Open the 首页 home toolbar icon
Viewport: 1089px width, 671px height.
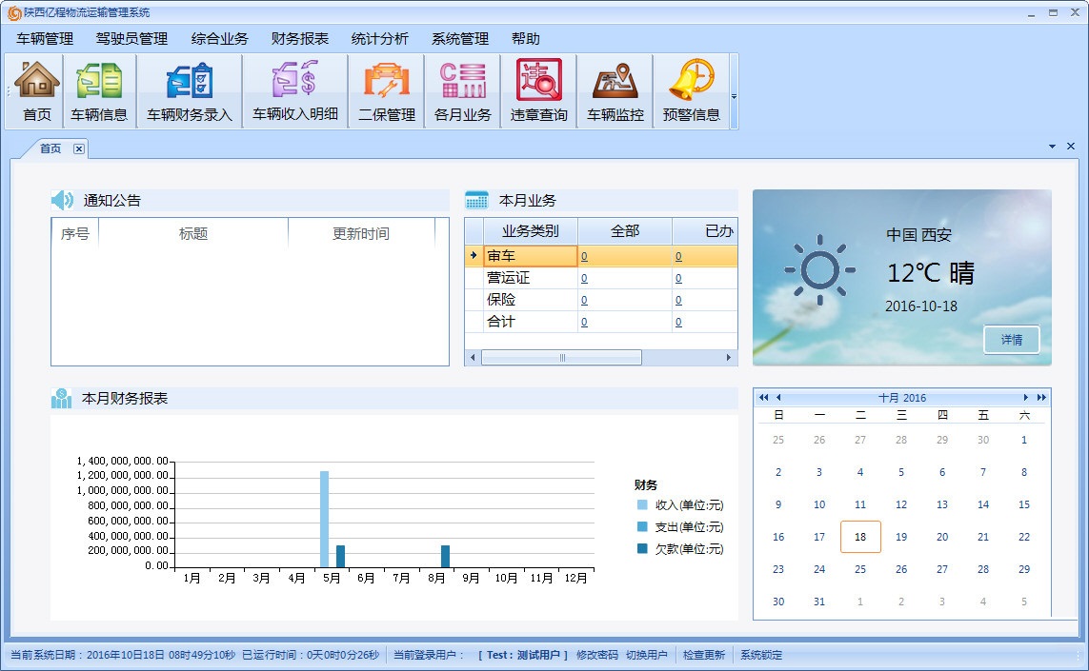pyautogui.click(x=36, y=91)
